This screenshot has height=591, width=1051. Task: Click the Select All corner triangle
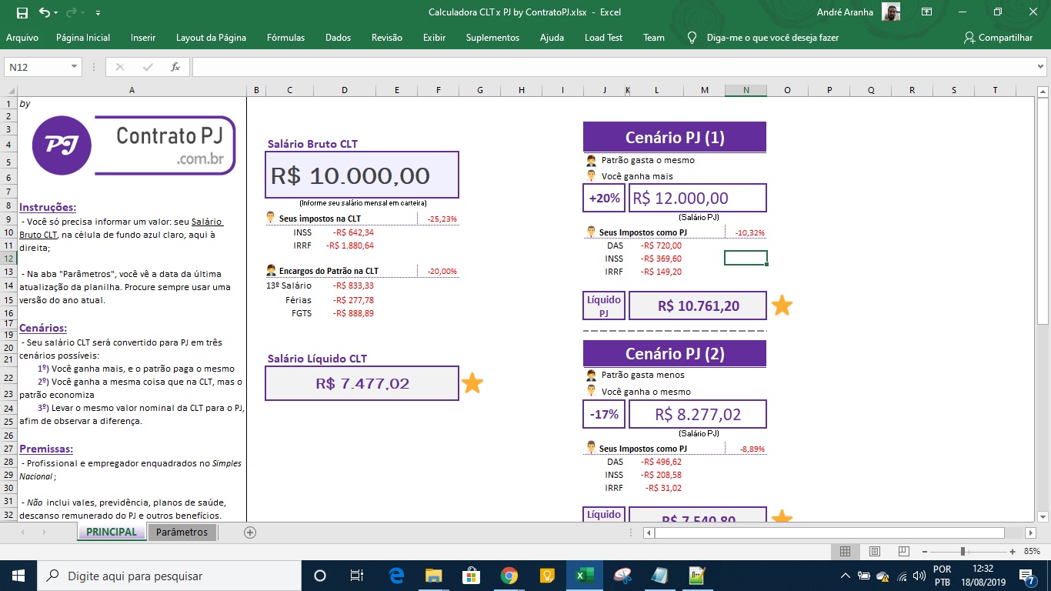click(x=9, y=90)
